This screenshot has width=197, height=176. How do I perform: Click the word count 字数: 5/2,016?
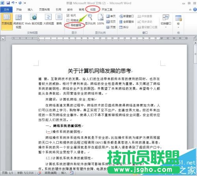25,173
